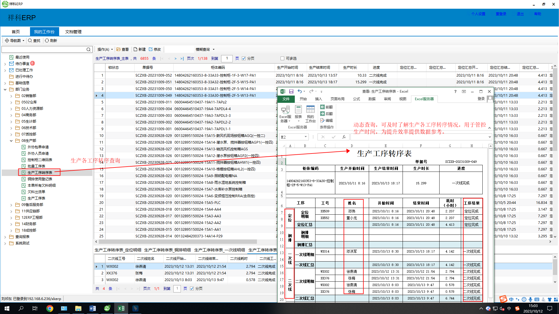Click the 前翻 page-back icon
Image resolution: width=559 pixels, height=314 pixels.
[322, 107]
